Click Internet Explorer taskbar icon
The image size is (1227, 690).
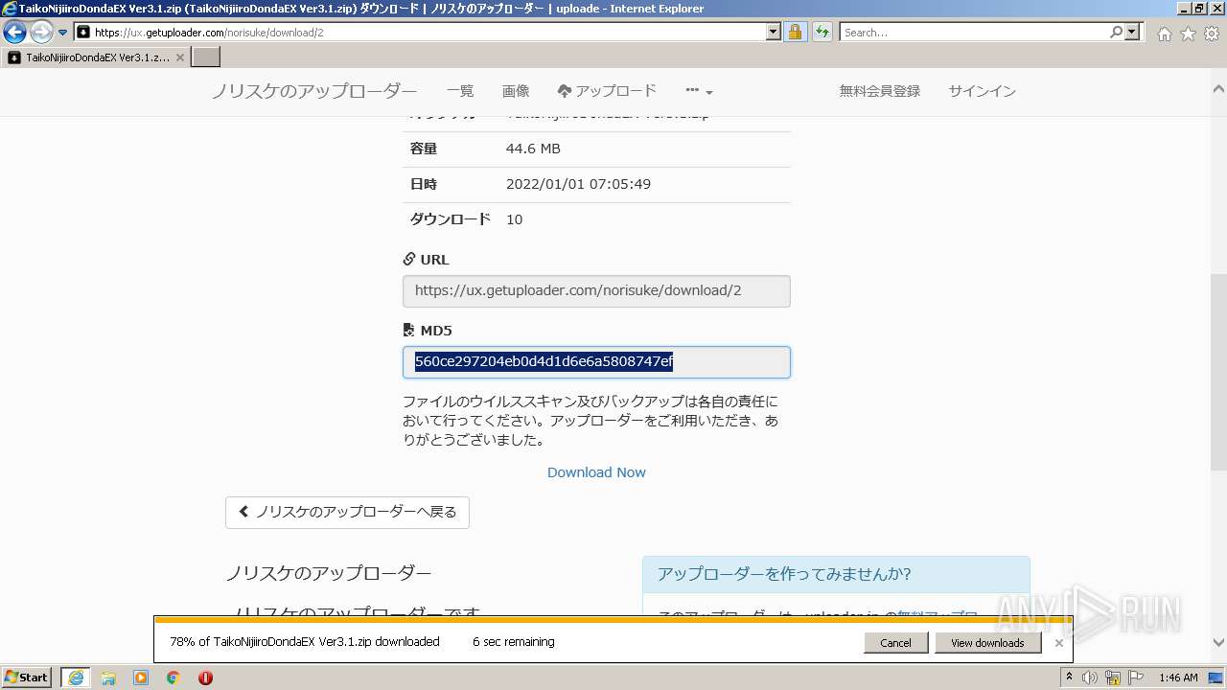[76, 678]
